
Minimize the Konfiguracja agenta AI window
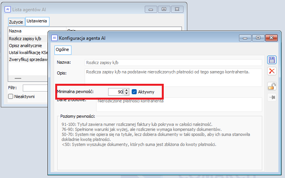click(x=245, y=38)
